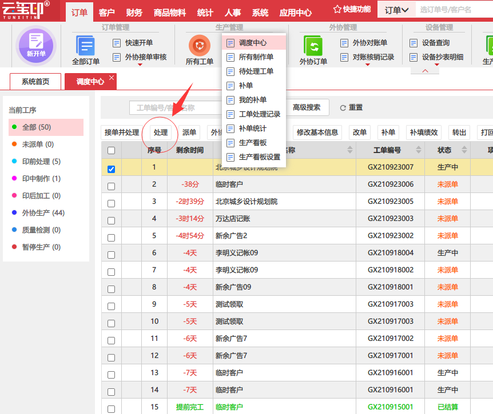Click the 派单 button

coord(189,132)
